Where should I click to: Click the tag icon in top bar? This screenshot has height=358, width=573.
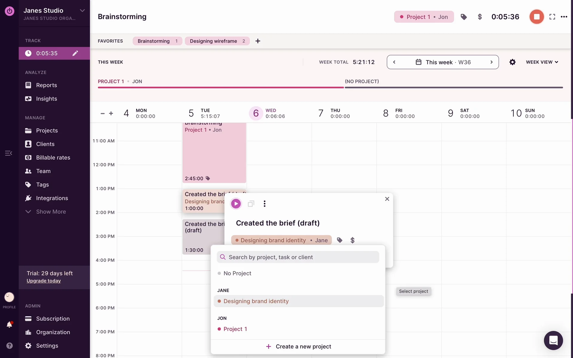coord(463,17)
